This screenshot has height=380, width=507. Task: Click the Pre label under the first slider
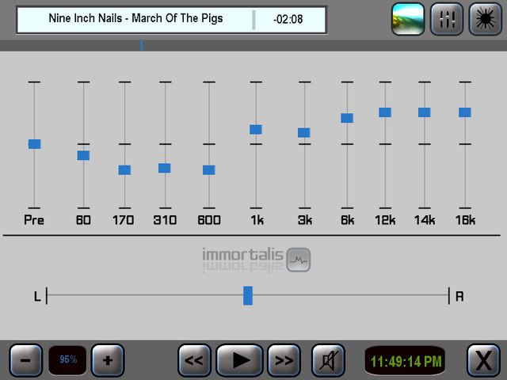click(34, 220)
